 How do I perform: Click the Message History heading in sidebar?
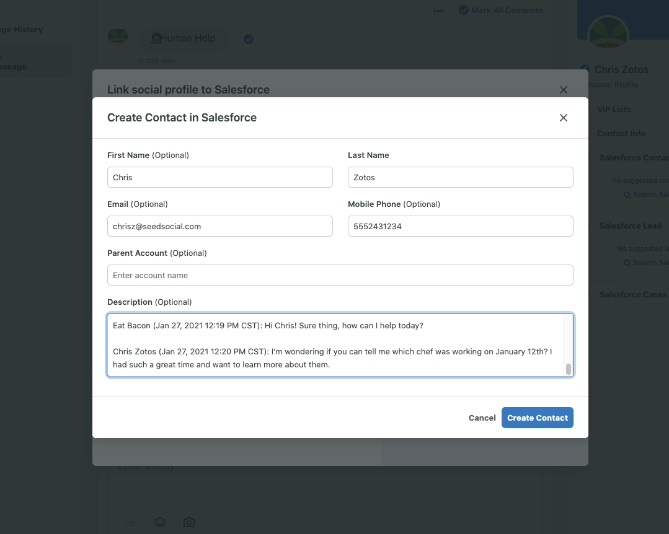tap(21, 29)
